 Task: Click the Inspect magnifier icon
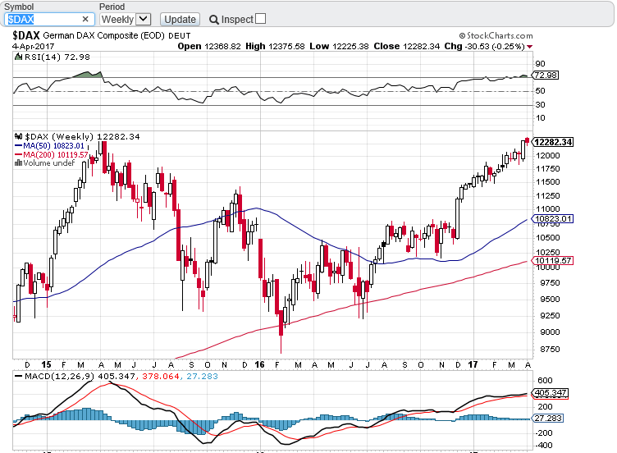(213, 20)
